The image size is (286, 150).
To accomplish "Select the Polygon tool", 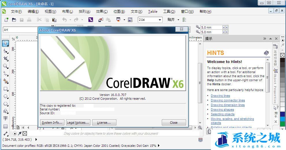I will (x=6, y=104).
